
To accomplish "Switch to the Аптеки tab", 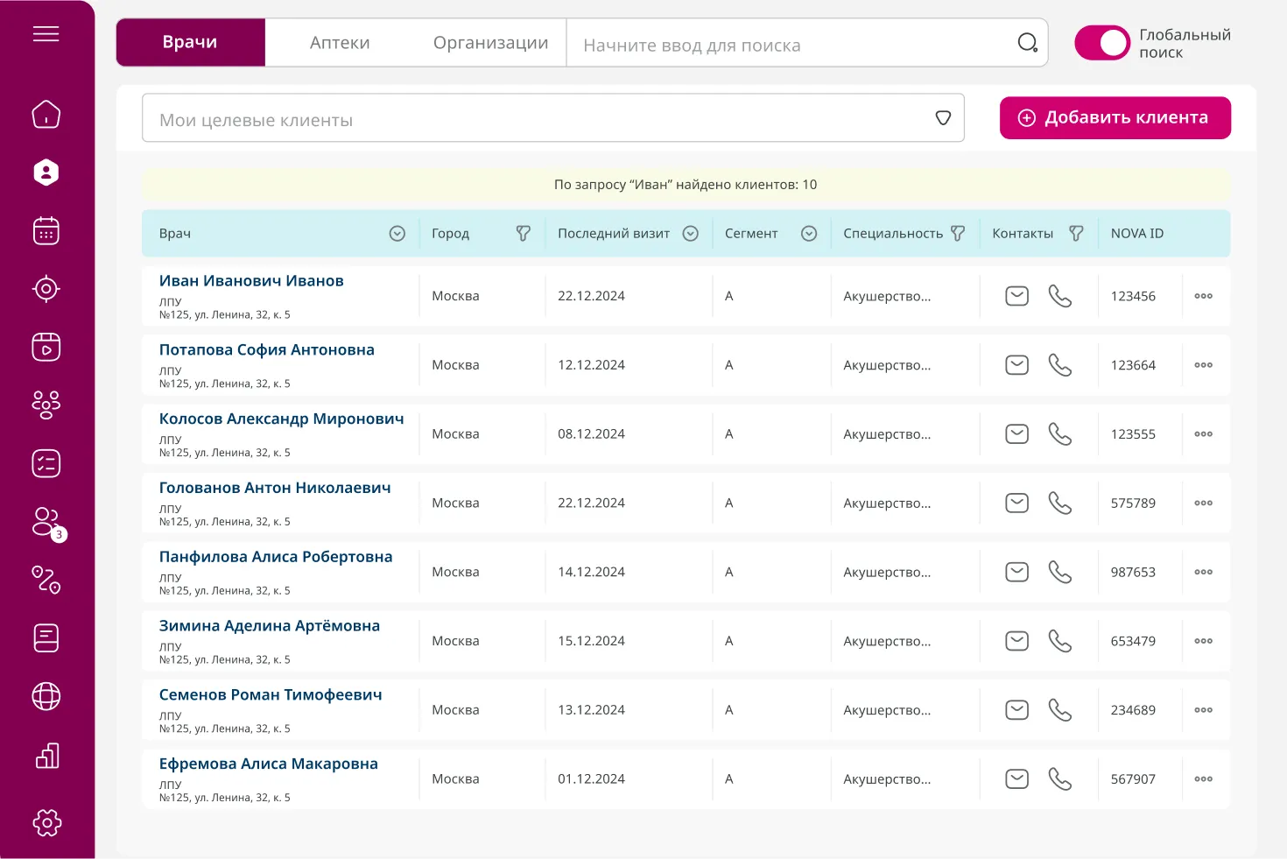I will 340,43.
